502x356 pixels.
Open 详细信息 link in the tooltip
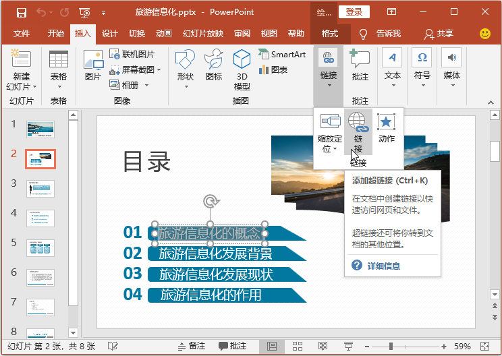pos(383,266)
